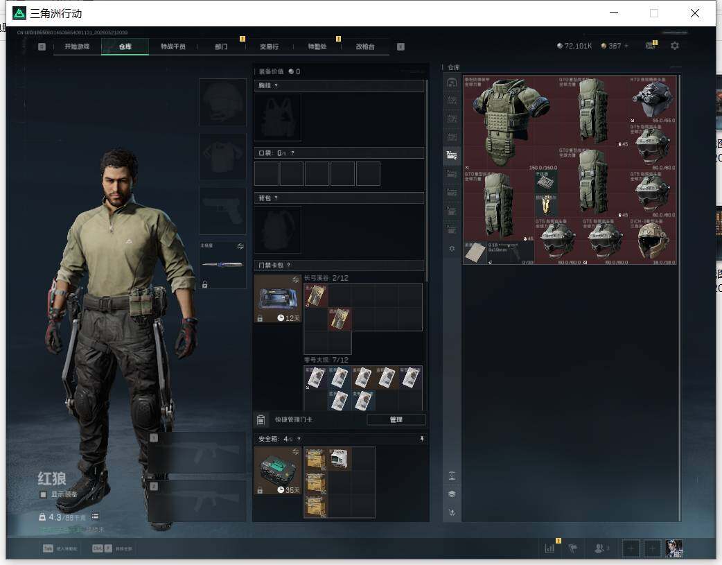Select the highlighted IV warehouse page tab
722x565 pixels.
(452, 155)
